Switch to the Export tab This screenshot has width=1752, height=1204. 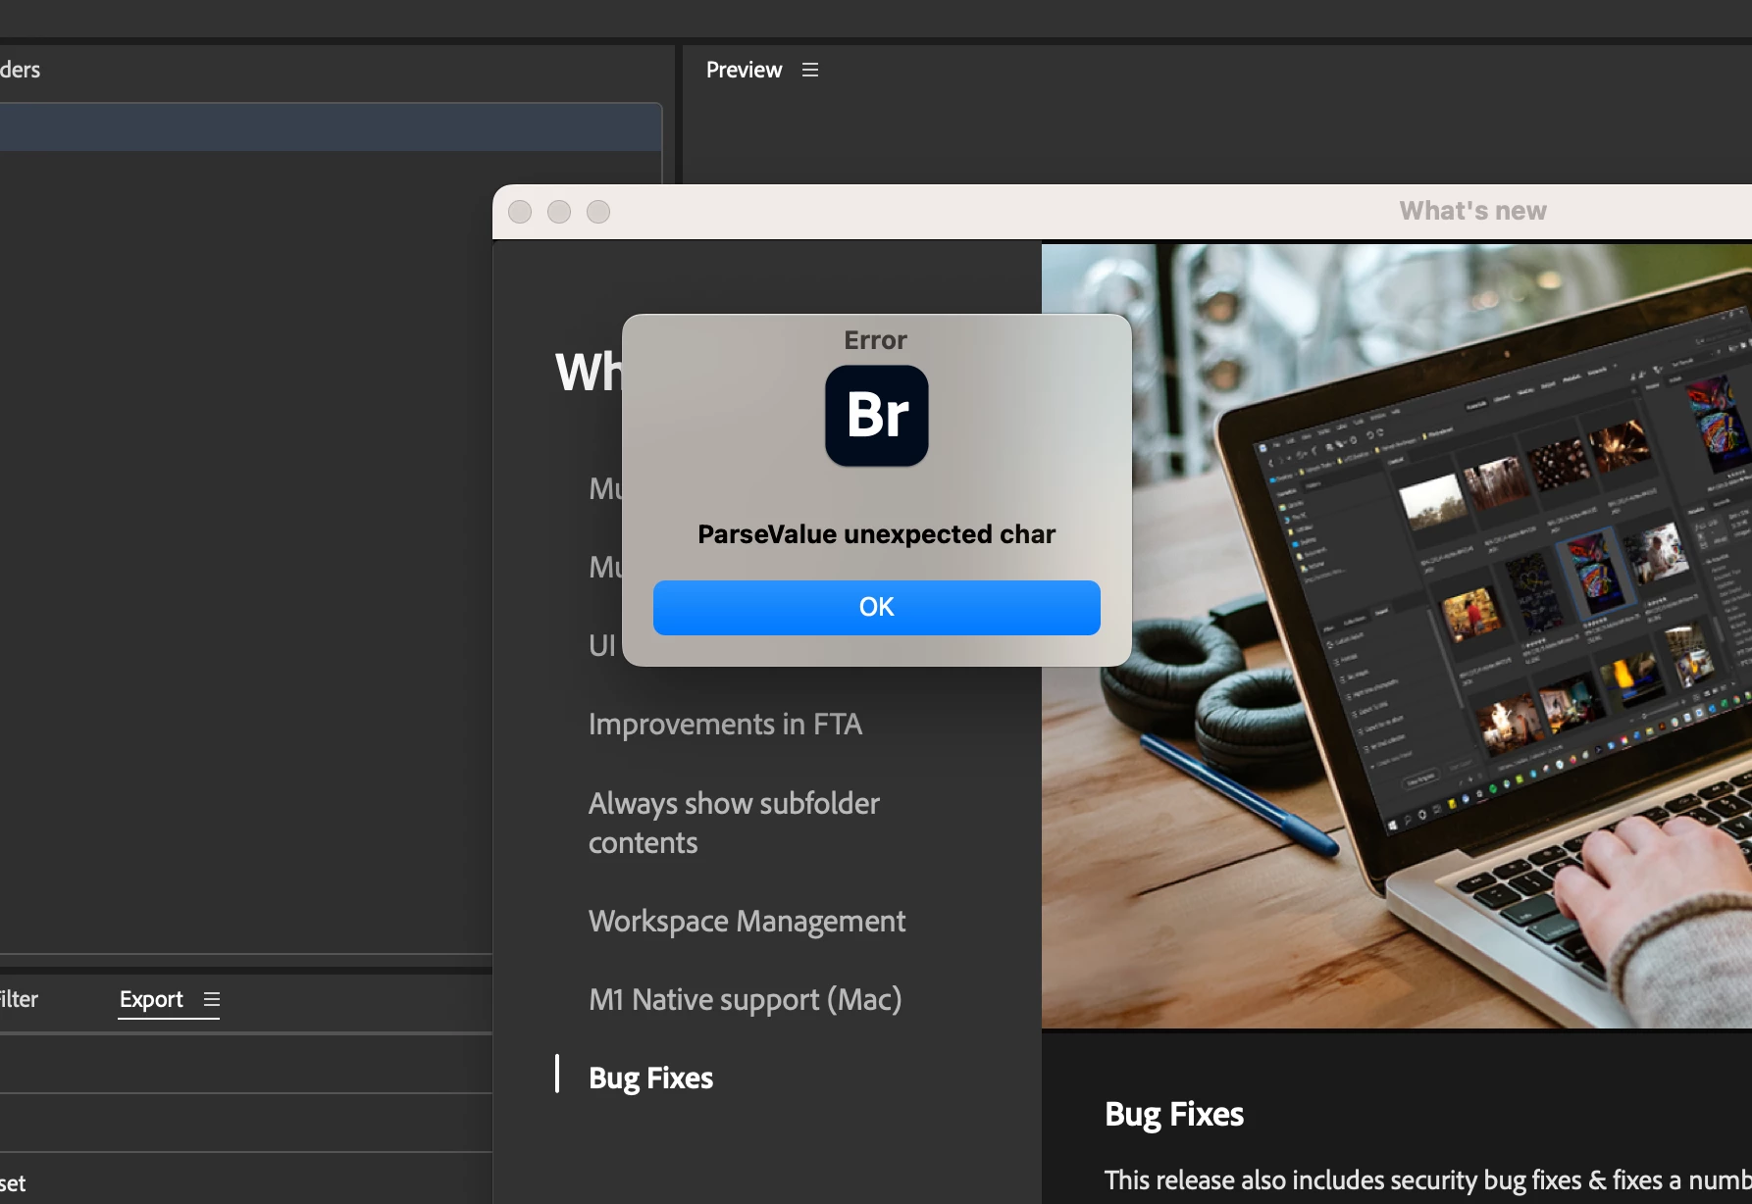(x=151, y=999)
